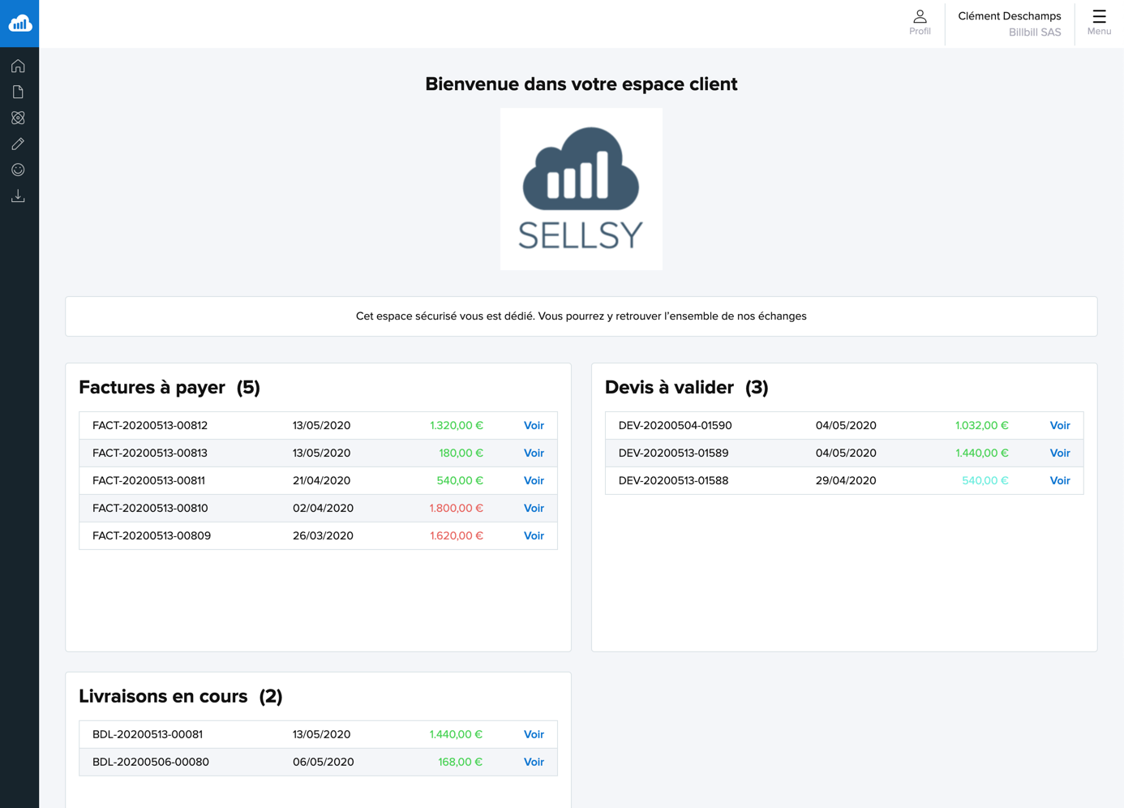Select the pencil edit icon in sidebar

(18, 144)
